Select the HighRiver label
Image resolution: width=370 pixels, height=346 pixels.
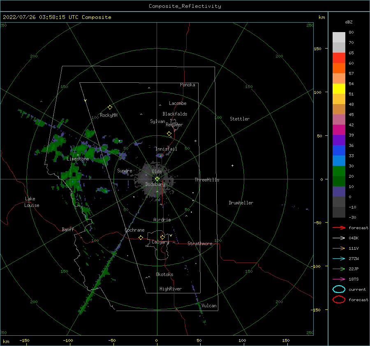point(171,289)
